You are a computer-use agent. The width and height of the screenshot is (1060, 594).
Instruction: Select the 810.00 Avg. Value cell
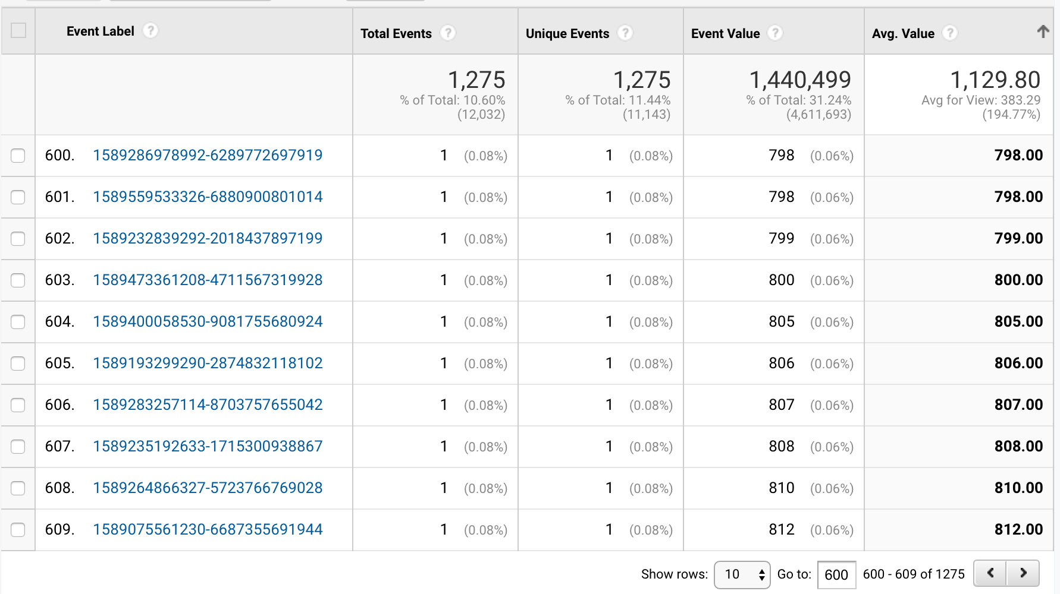[x=1018, y=488]
